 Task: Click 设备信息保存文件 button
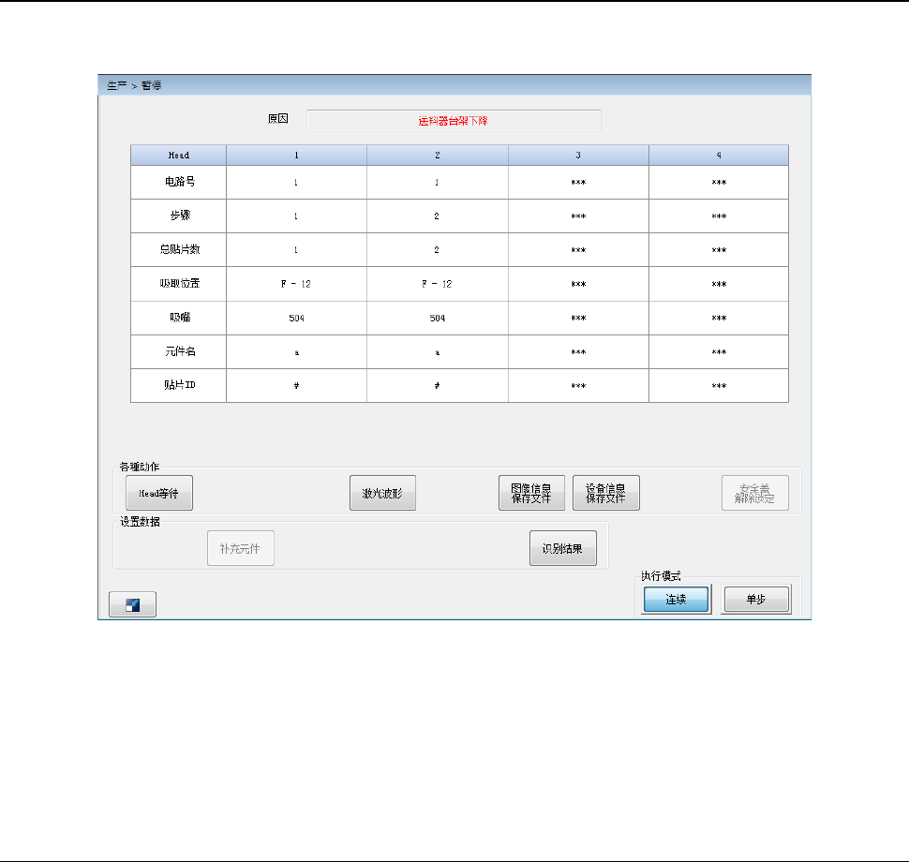pos(605,494)
